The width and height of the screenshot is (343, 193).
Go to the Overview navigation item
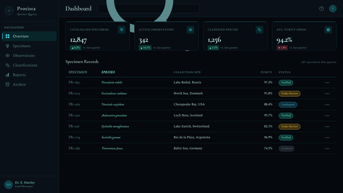[x=29, y=36]
